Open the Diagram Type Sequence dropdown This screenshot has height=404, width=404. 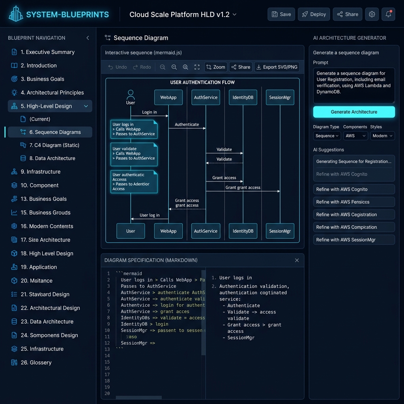(327, 136)
